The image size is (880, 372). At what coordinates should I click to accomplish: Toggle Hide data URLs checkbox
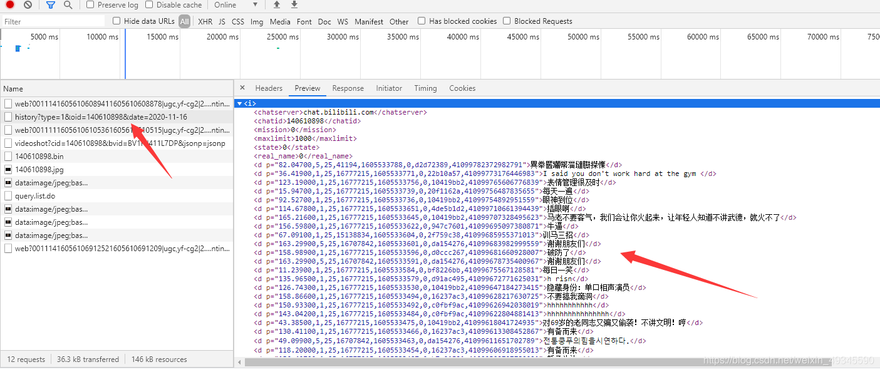[116, 21]
